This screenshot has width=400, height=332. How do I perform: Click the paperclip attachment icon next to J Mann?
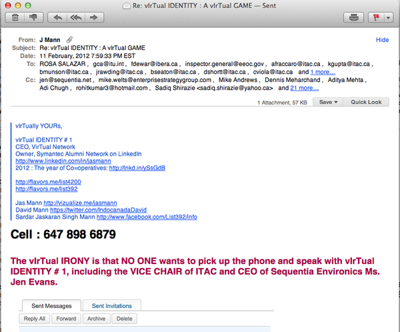click(x=69, y=40)
